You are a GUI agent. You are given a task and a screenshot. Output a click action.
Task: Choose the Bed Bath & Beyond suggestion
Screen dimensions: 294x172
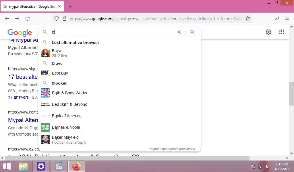point(119,104)
